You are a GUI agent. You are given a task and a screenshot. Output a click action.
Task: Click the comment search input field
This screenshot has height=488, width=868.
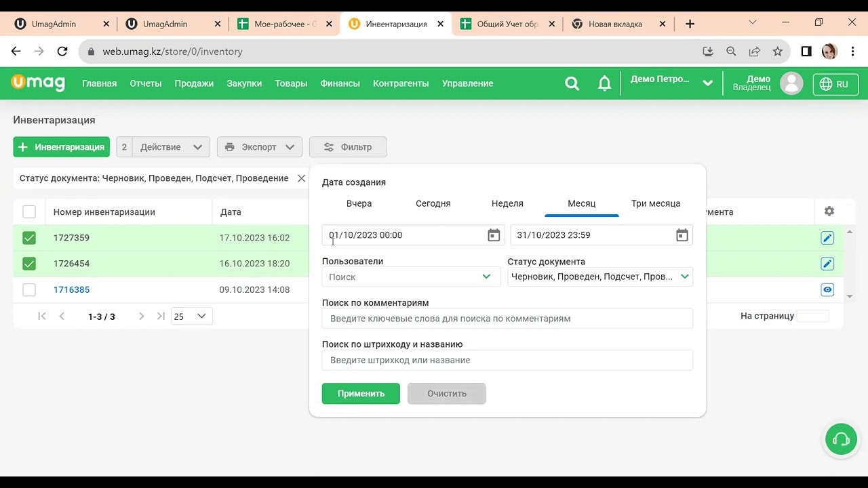click(x=507, y=319)
